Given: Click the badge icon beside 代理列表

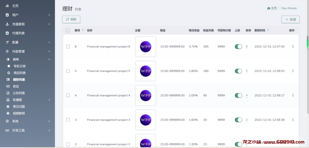Looking at the screenshot, I should [7, 33].
